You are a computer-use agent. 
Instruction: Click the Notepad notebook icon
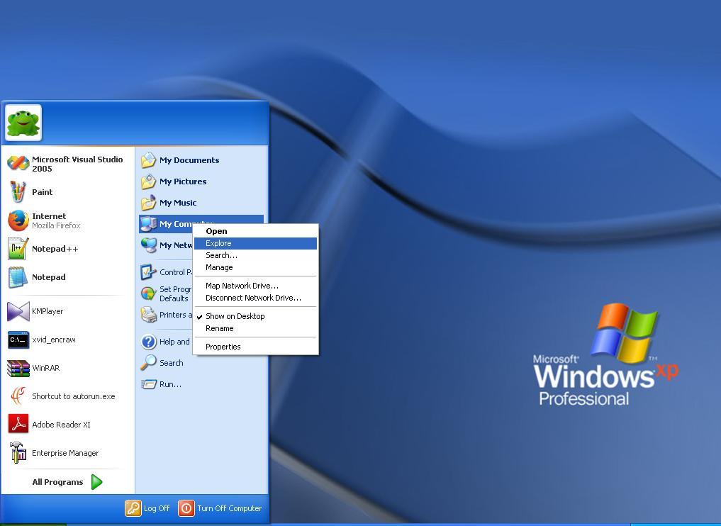point(18,277)
